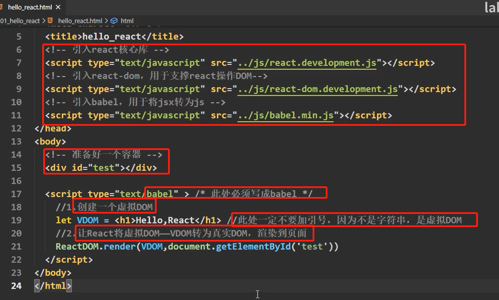This screenshot has height=300, width=499.
Task: Close the hello_react.html tab
Action: (x=58, y=7)
